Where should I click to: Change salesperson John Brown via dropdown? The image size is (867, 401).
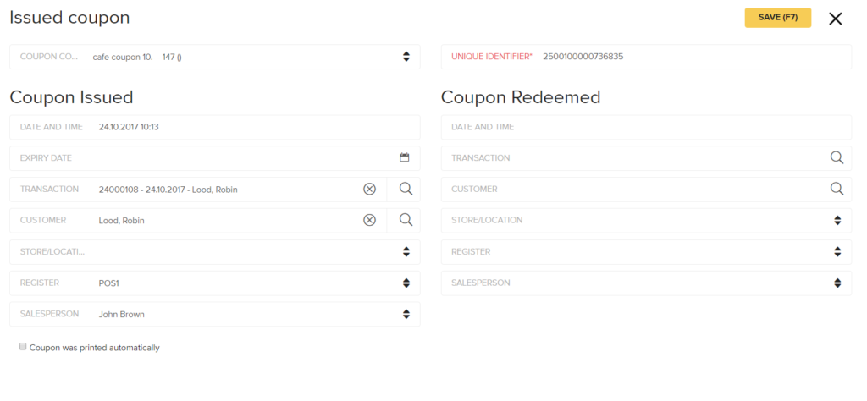click(214, 314)
